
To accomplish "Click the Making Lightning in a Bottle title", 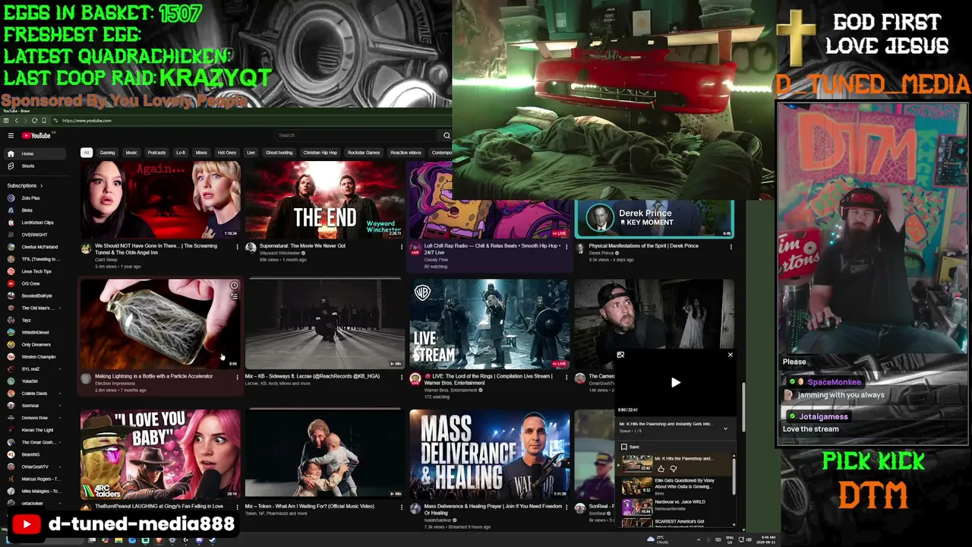I will pos(153,376).
